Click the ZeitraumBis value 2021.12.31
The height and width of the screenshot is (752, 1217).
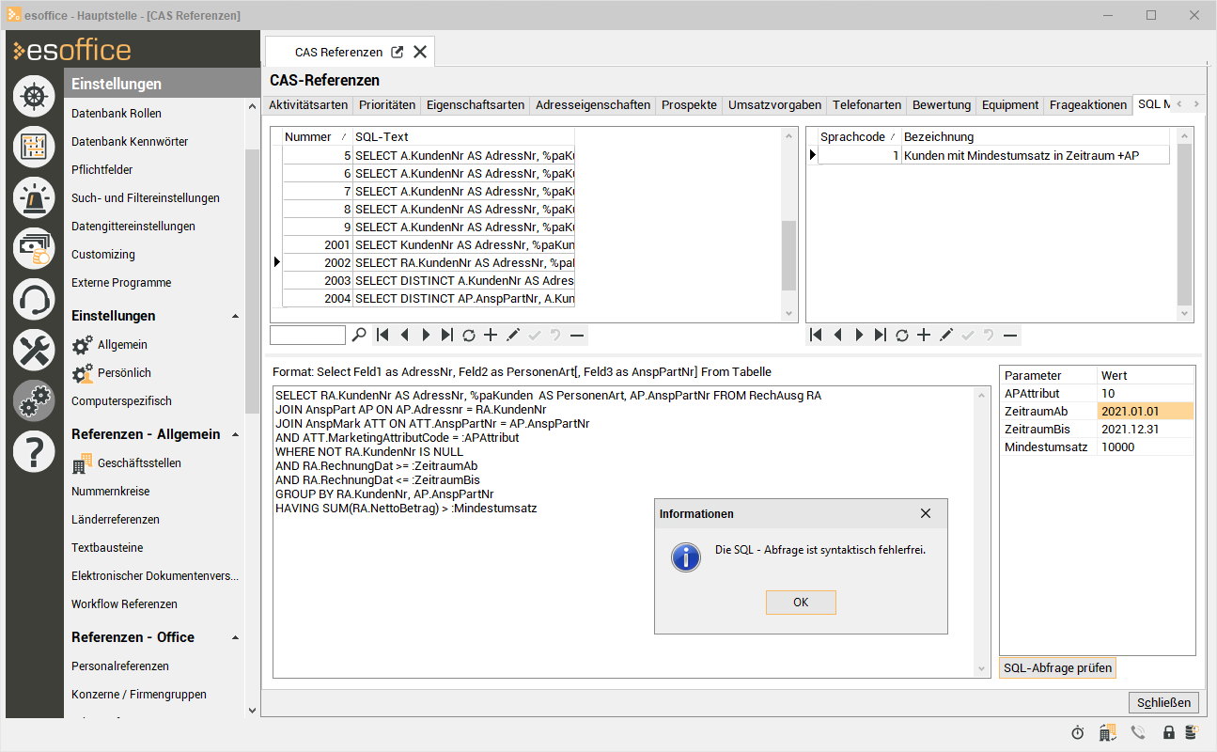pos(1145,429)
